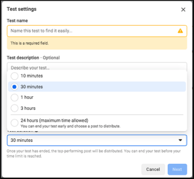
Task: Click the Next button
Action: 177,169
